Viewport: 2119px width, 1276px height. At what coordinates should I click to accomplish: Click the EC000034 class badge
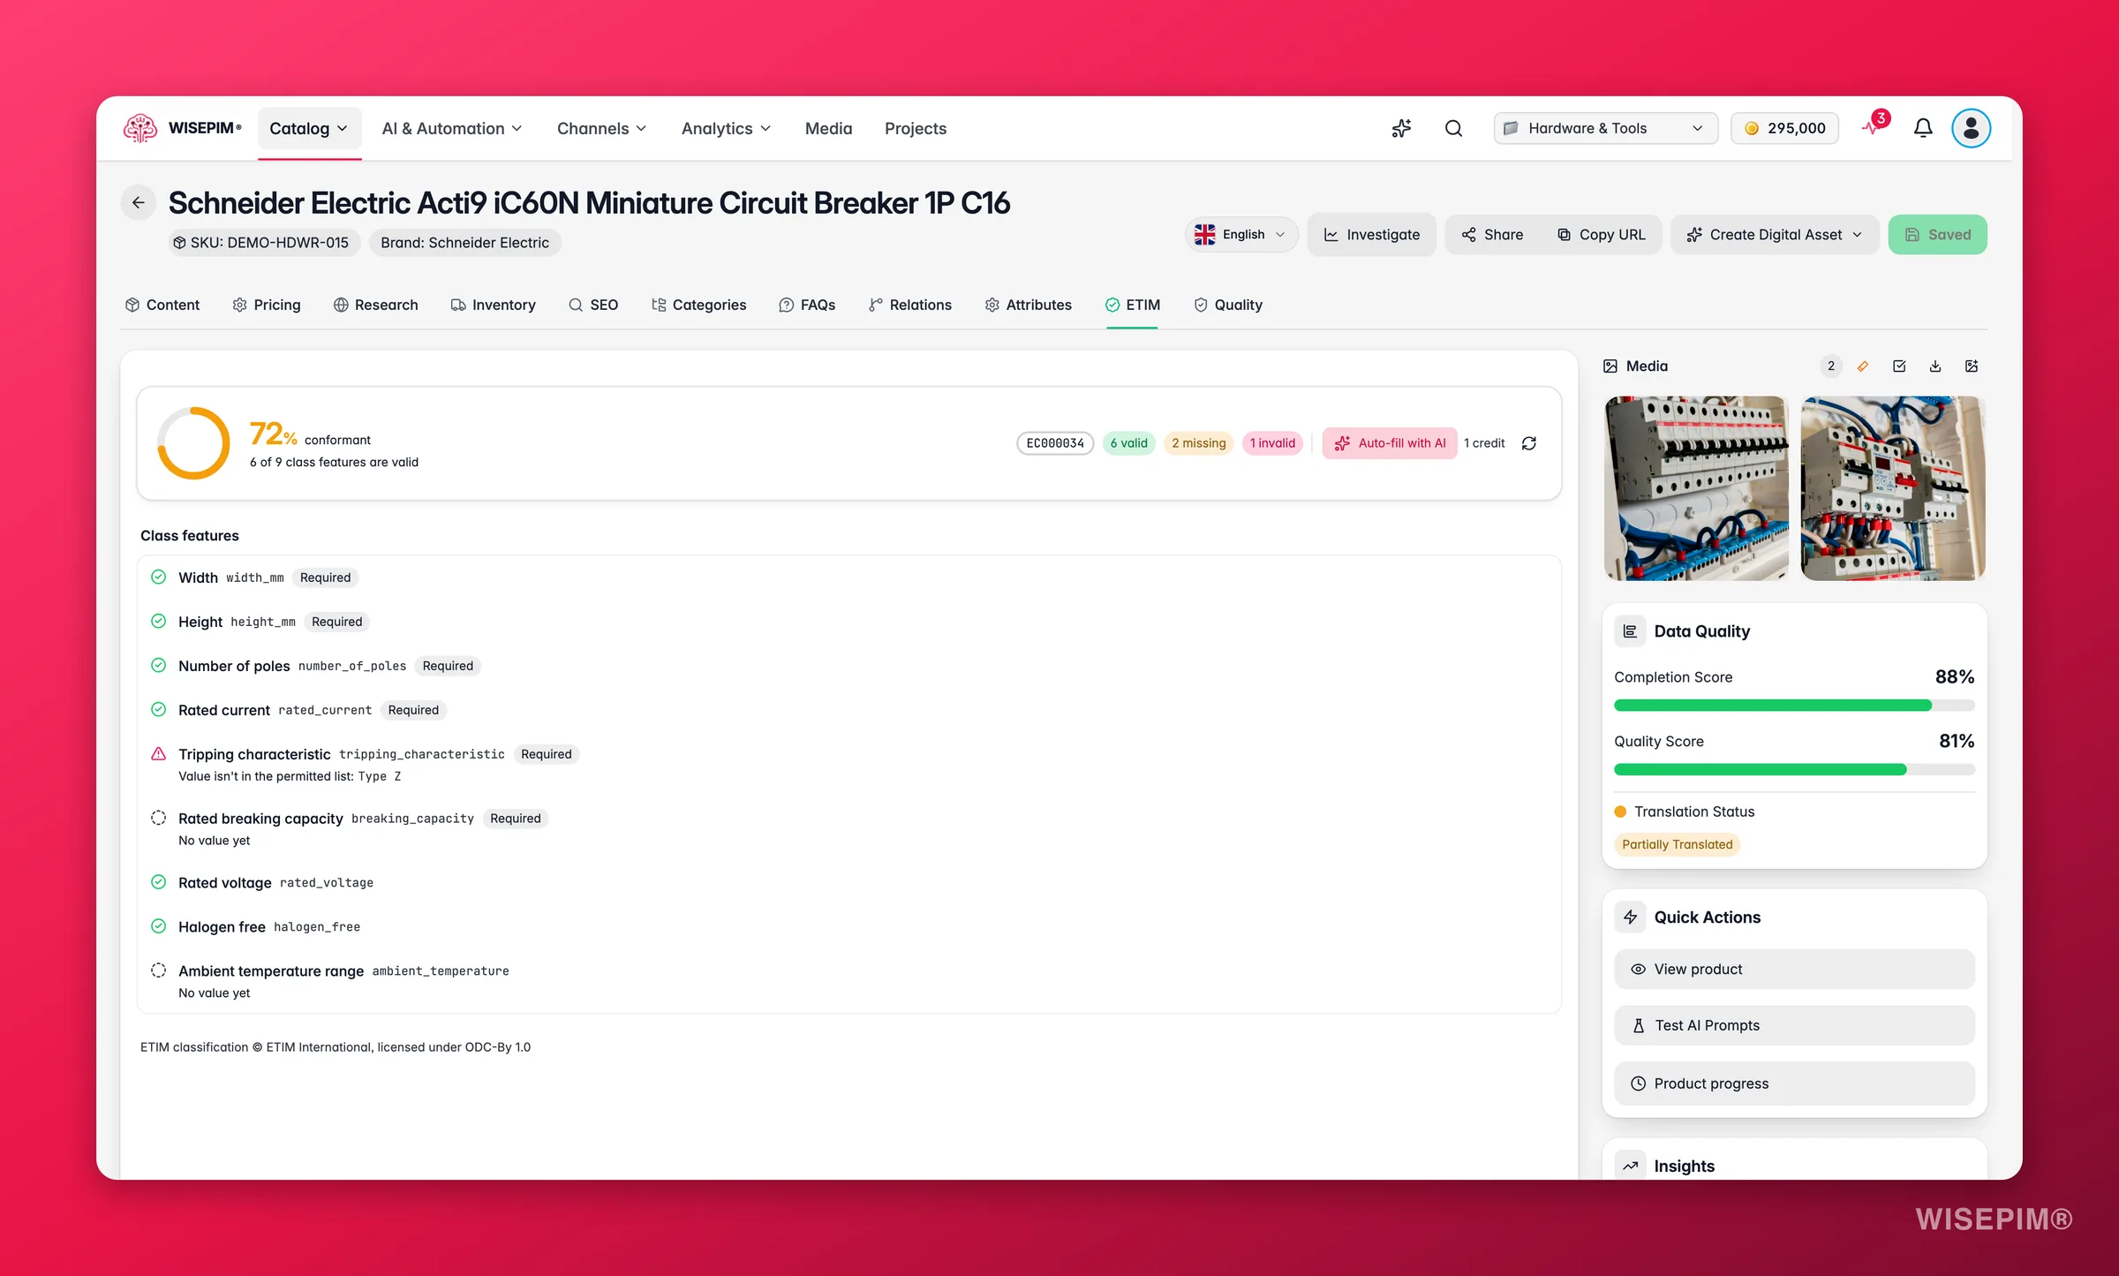tap(1055, 443)
